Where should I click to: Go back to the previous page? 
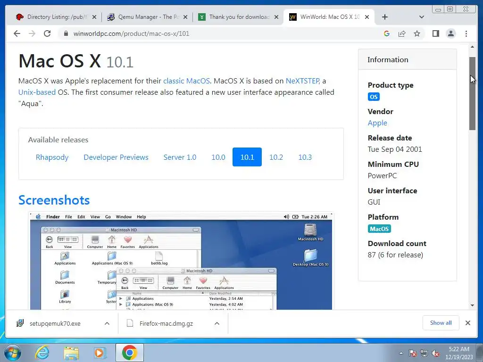(x=17, y=33)
